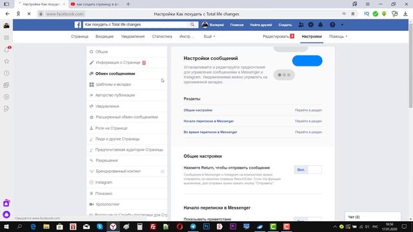Click the IQ extension icon
The image size is (413, 232).
tap(367, 14)
